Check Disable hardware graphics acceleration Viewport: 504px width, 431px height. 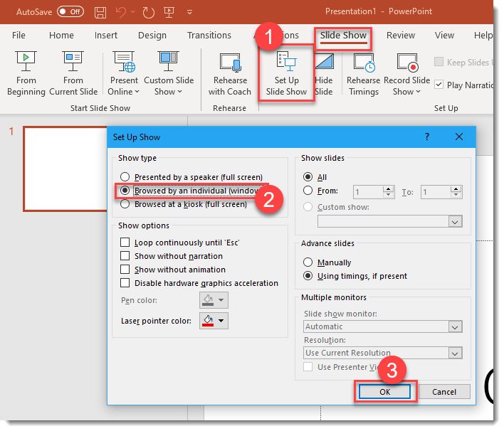point(125,282)
